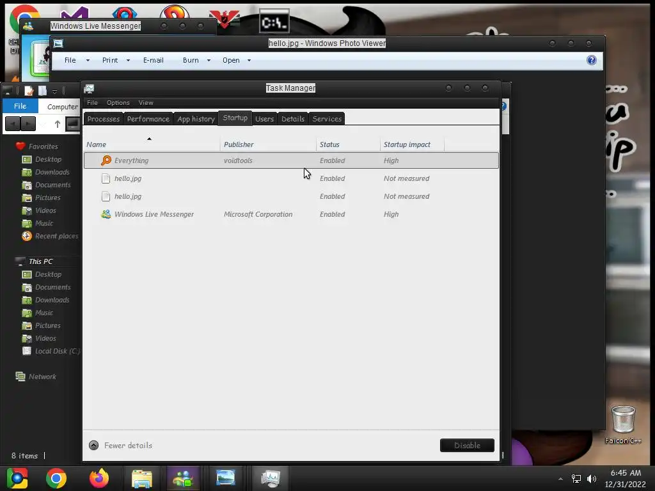
Task: Click the first hello.jpg file icon
Action: 106,178
